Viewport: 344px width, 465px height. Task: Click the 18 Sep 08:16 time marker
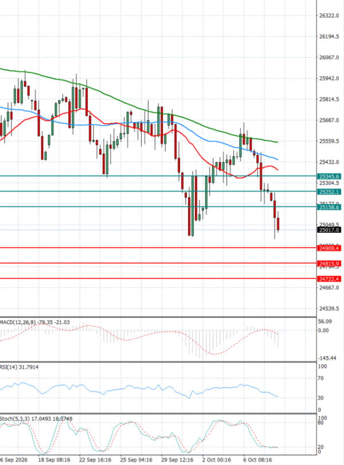[54, 460]
